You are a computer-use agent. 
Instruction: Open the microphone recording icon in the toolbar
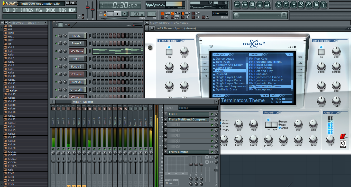309,4
